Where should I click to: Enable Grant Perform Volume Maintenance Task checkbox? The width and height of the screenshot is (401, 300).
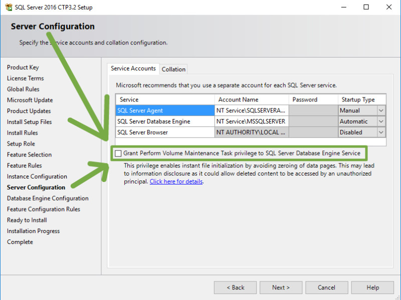coord(118,153)
